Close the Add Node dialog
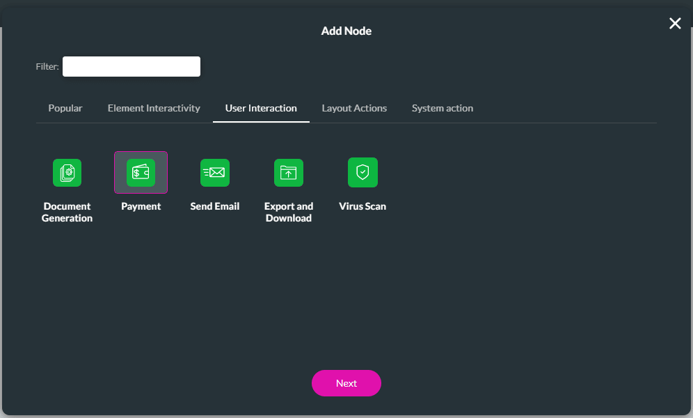Image resolution: width=693 pixels, height=418 pixels. click(675, 23)
